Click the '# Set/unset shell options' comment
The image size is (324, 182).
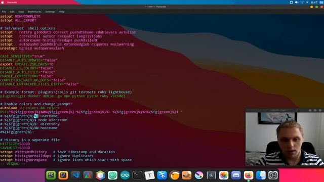coord(28,28)
